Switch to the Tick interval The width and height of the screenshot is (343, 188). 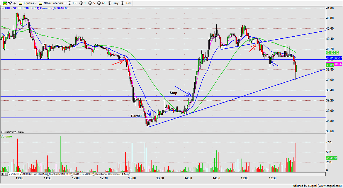126,3
